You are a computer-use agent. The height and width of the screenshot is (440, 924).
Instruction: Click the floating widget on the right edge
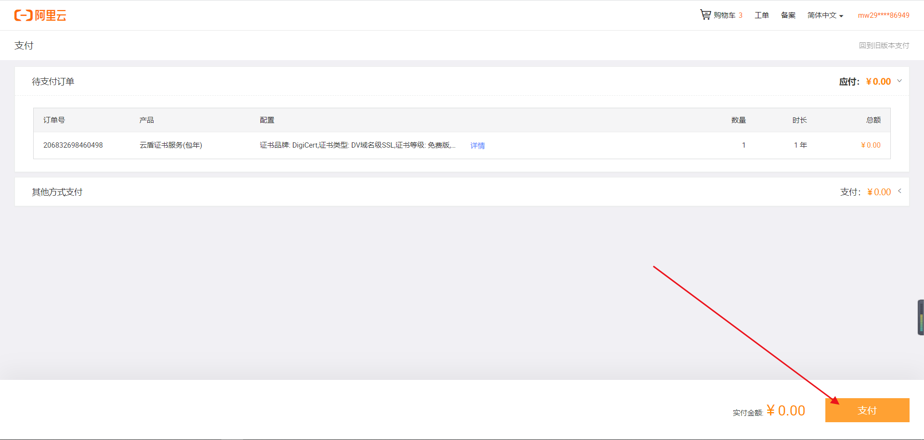[920, 317]
